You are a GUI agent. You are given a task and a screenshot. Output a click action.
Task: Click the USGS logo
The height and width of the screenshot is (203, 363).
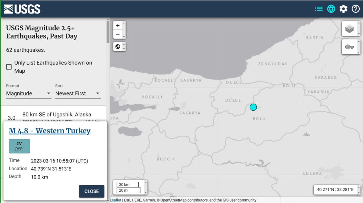[22, 9]
